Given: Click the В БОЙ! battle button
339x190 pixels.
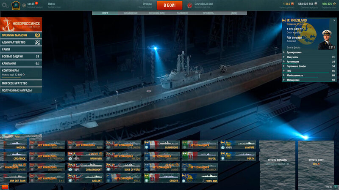Looking at the screenshot, I should pyautogui.click(x=169, y=5).
